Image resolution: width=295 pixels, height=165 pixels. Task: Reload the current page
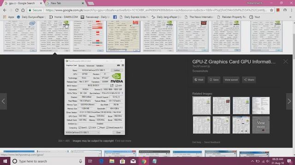click(17, 10)
